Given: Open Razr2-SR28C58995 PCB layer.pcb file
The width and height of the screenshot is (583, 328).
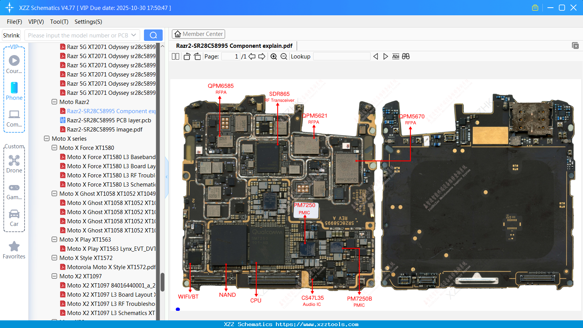Looking at the screenshot, I should pos(108,120).
